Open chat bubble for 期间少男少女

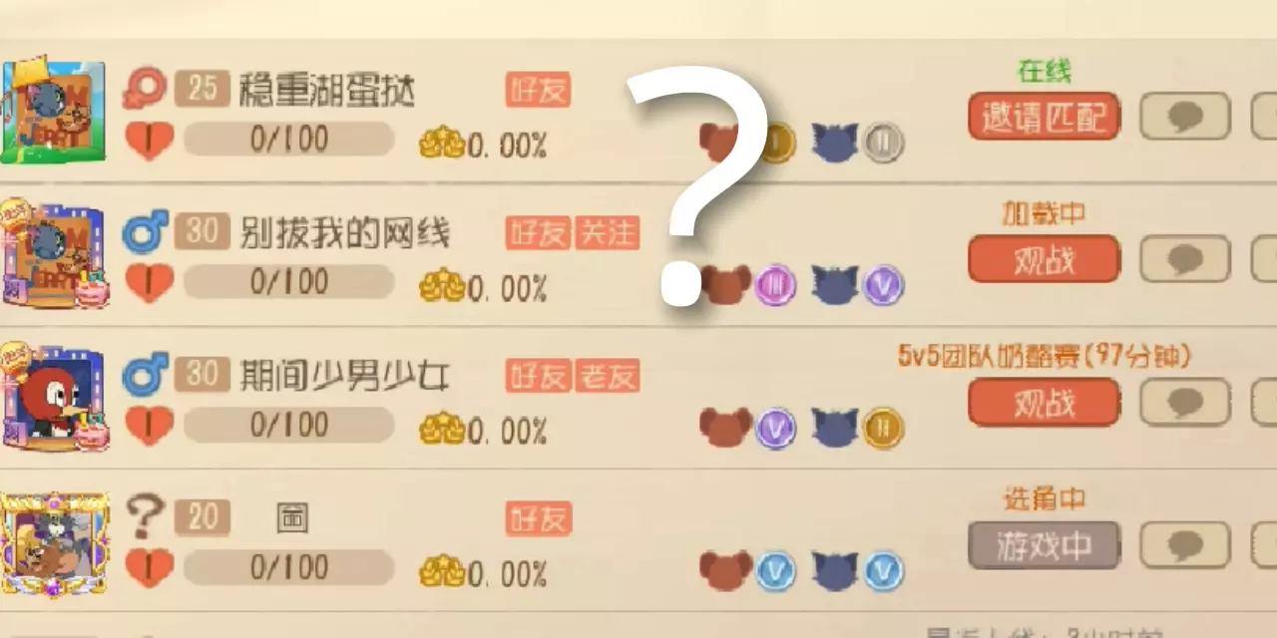(x=1185, y=403)
